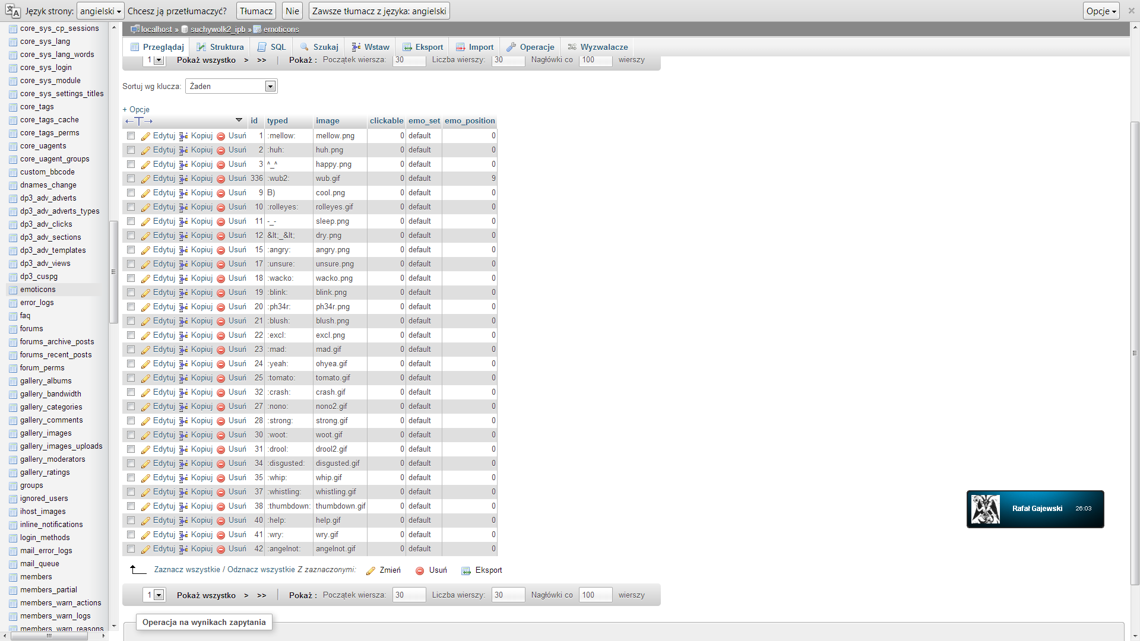Select checkbox of the :angelnot: row
Viewport: 1140px width, 641px height.
tap(131, 549)
